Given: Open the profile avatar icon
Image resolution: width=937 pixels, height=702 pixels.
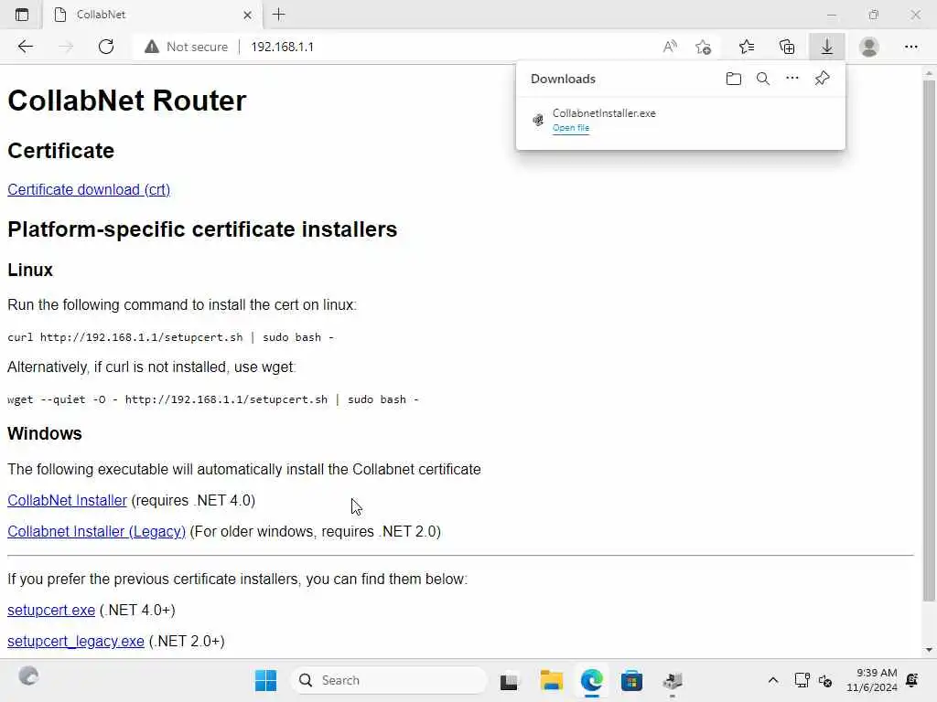Looking at the screenshot, I should (869, 47).
